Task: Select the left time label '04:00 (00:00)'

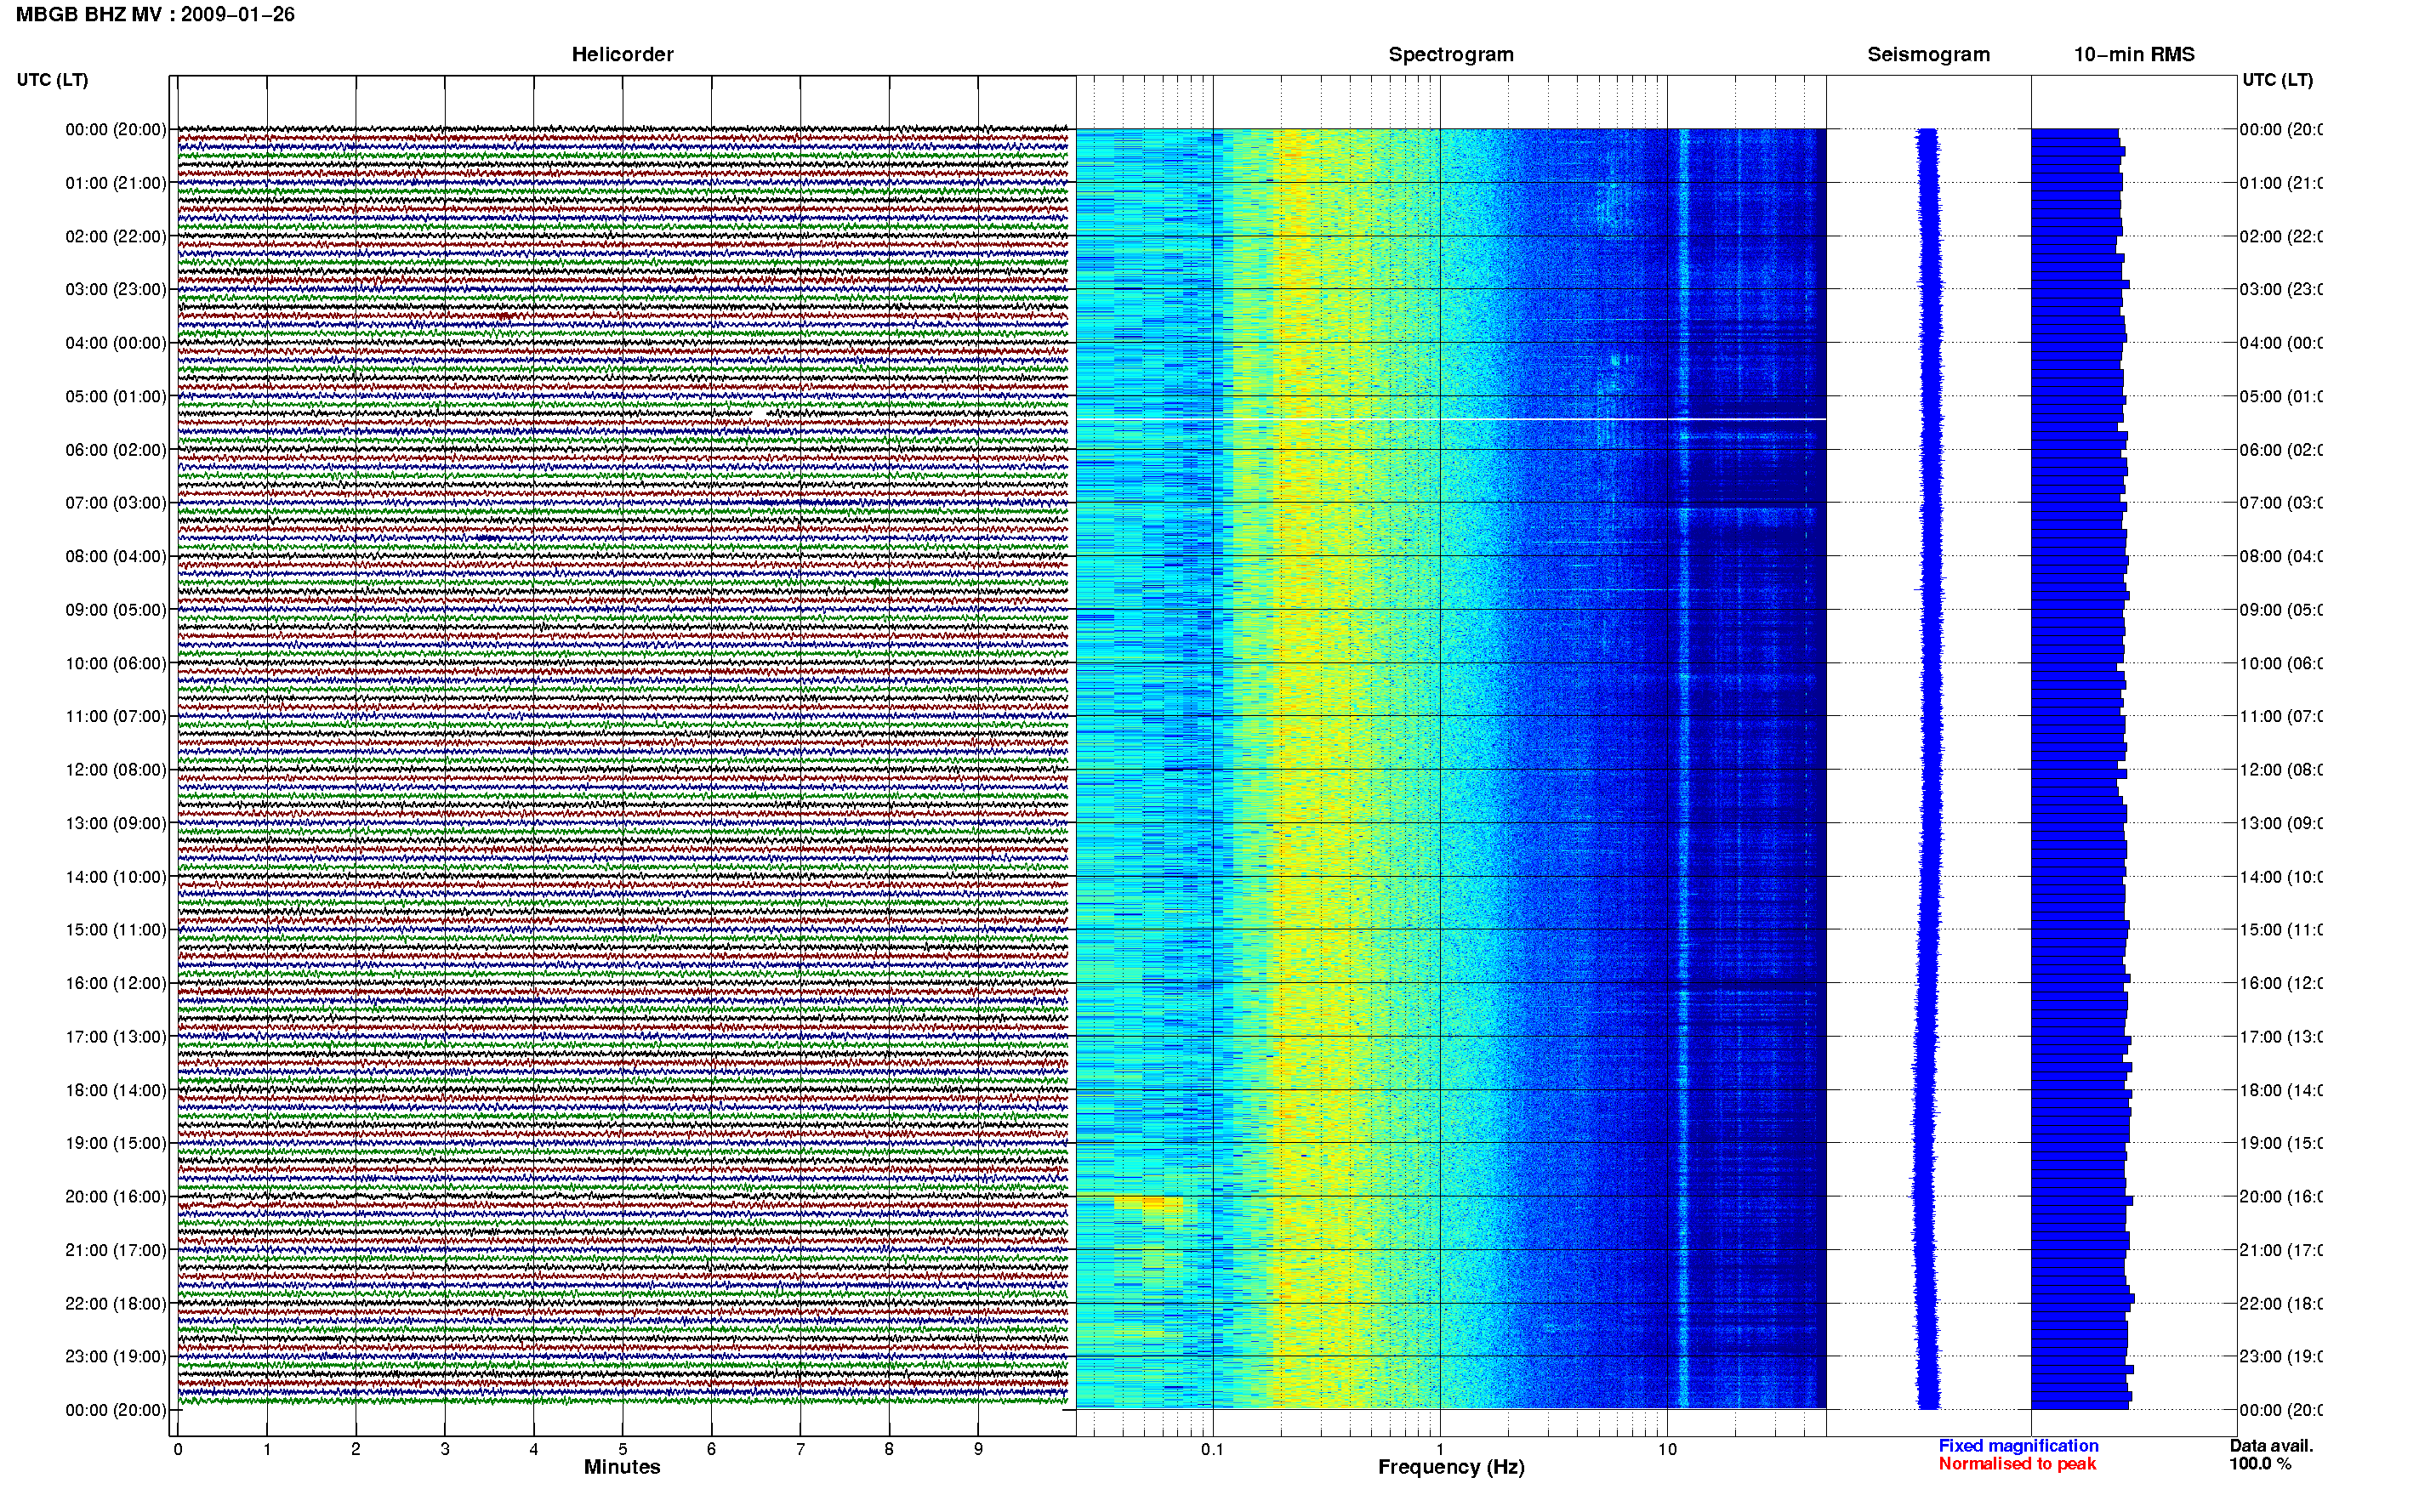Action: click(x=116, y=343)
